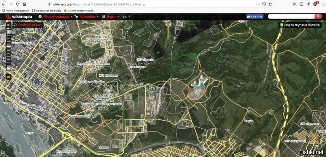Zoom in with the plus button
This screenshot has height=157, width=326.
(x=9, y=32)
